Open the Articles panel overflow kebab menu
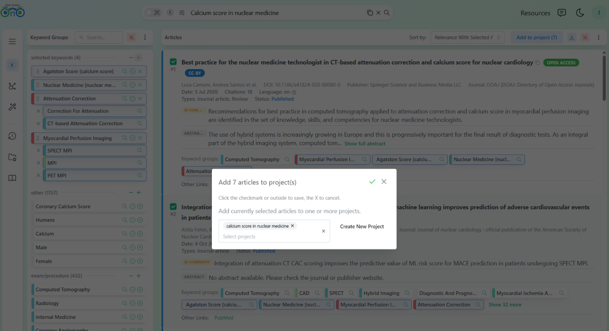Image resolution: width=609 pixels, height=331 pixels. (599, 37)
